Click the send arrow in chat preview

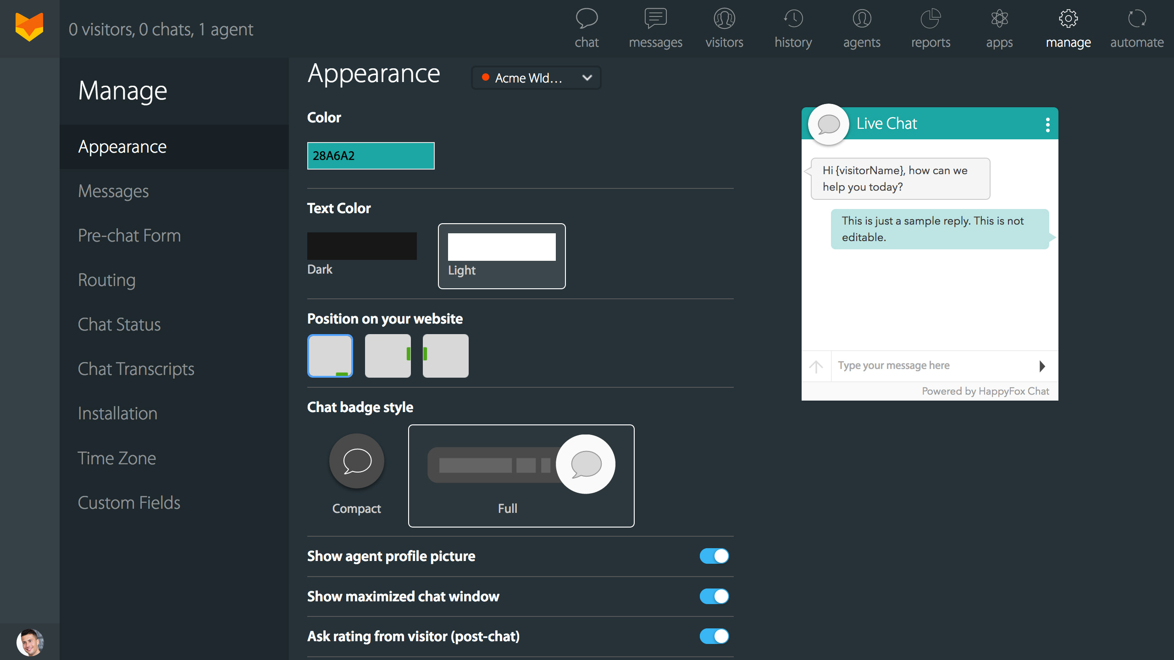click(1042, 366)
